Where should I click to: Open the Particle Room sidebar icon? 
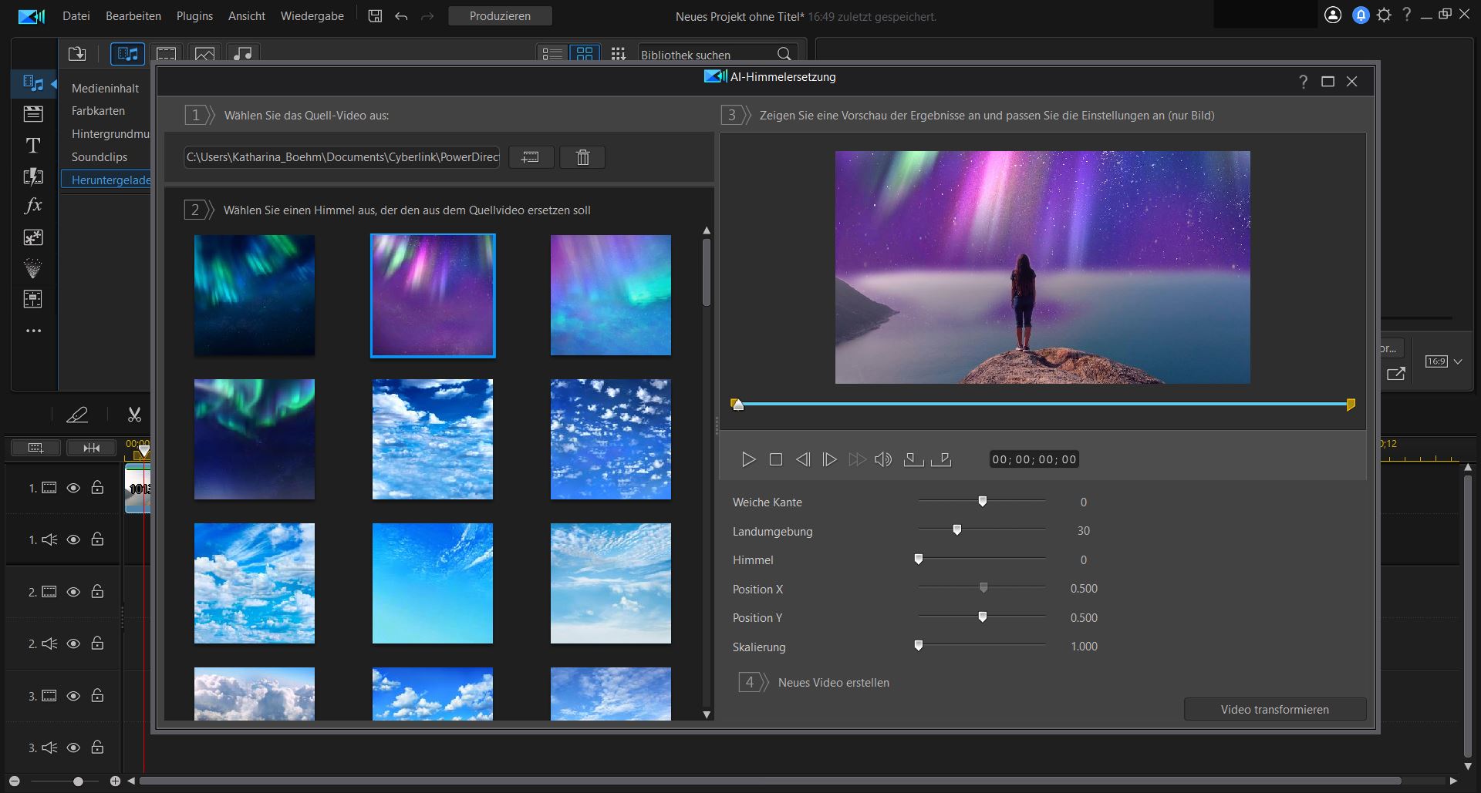[x=33, y=268]
